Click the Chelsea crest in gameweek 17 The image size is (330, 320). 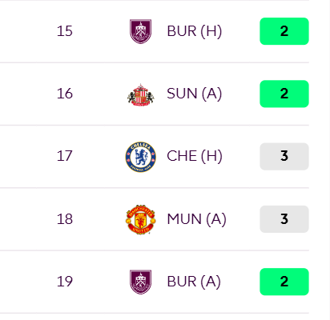point(141,157)
